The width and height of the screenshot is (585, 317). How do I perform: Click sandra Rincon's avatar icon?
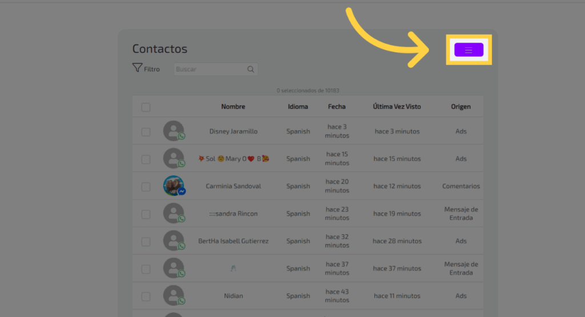[174, 214]
